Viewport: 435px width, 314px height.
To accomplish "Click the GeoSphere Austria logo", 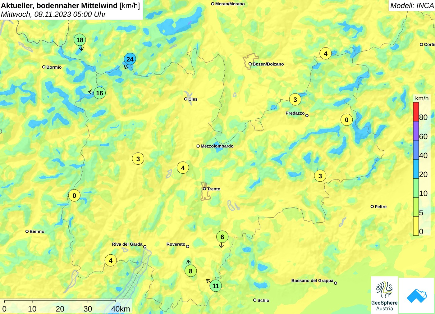I will (384, 295).
